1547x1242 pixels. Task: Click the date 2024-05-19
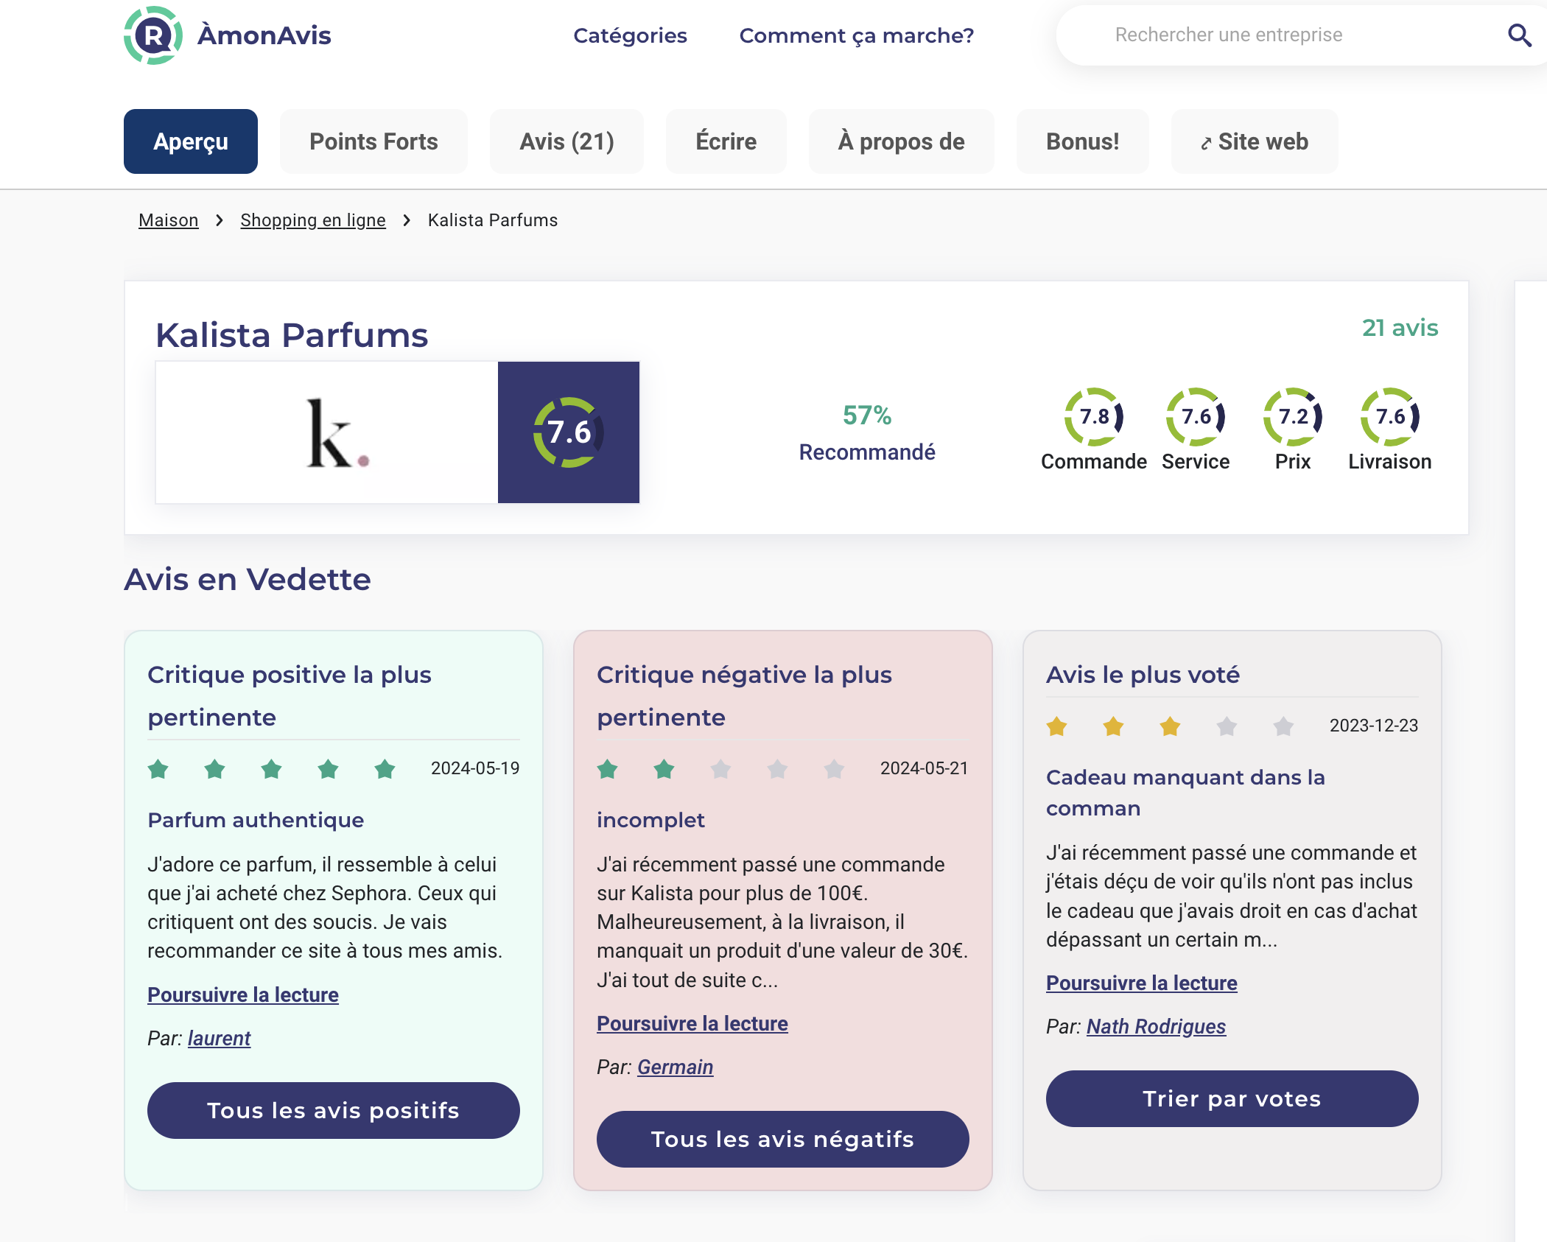coord(475,768)
